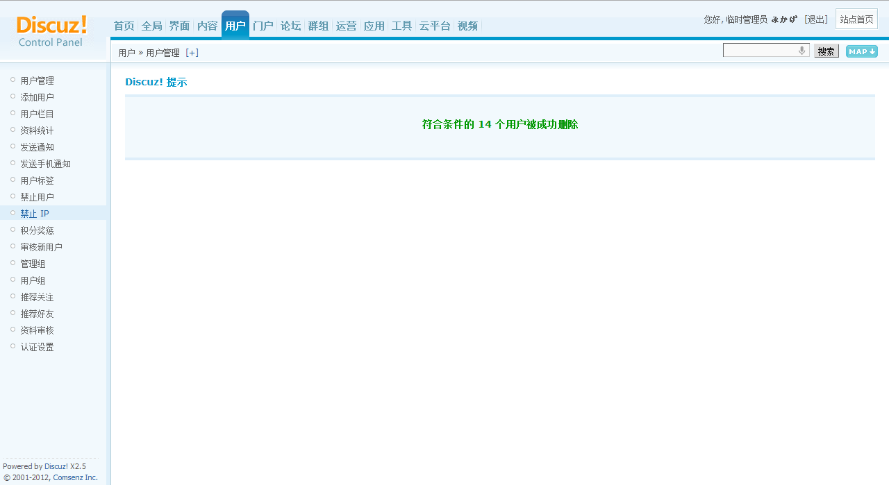Open the Comsenz Inc. footer link
The image size is (889, 485).
pyautogui.click(x=76, y=477)
